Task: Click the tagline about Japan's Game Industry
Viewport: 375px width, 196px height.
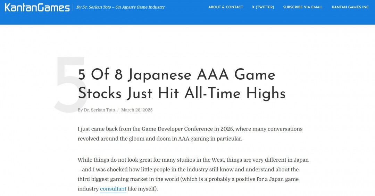Action: (x=120, y=7)
